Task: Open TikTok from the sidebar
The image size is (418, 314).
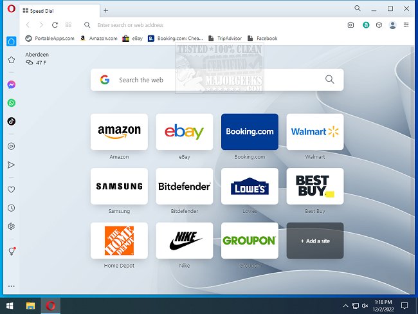Action: point(11,121)
